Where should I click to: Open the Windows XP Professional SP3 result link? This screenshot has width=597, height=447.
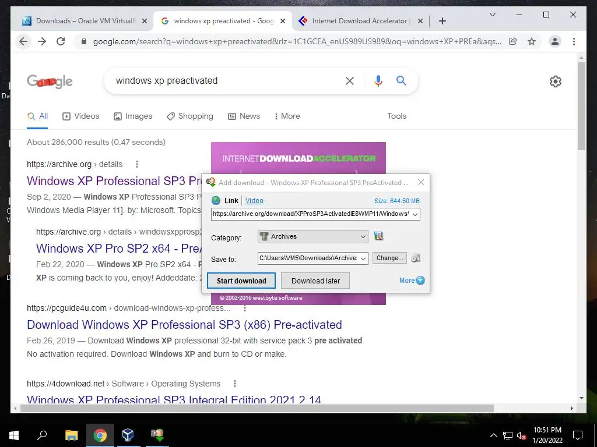click(x=114, y=180)
